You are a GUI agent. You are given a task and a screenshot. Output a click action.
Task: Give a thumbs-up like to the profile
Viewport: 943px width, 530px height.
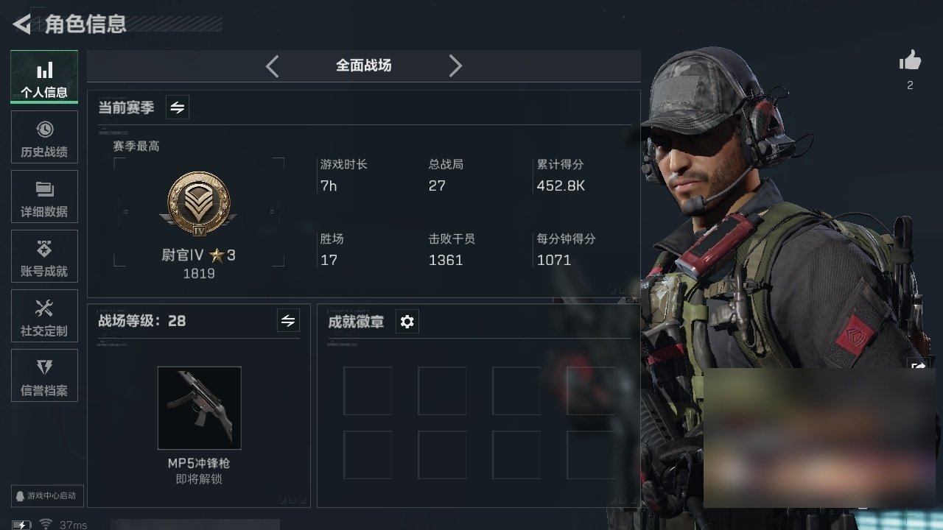[x=910, y=61]
